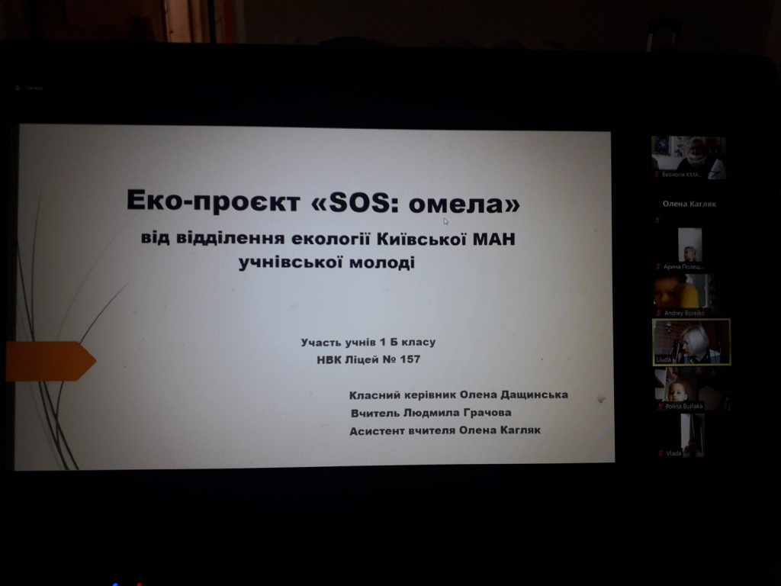Click the text 'учнівської молоді'
The height and width of the screenshot is (586, 781).
pyautogui.click(x=326, y=262)
